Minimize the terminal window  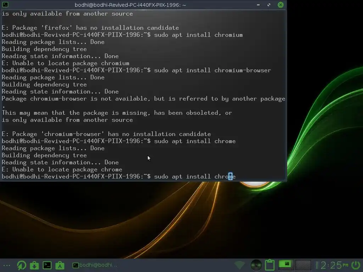(258, 5)
